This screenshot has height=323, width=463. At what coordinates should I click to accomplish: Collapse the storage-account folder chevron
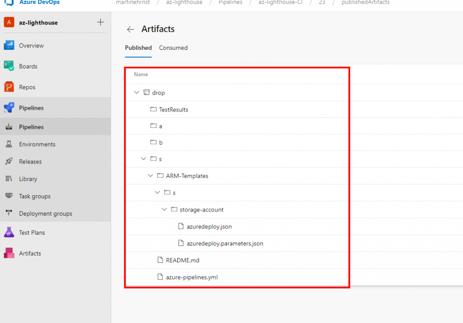click(x=164, y=209)
